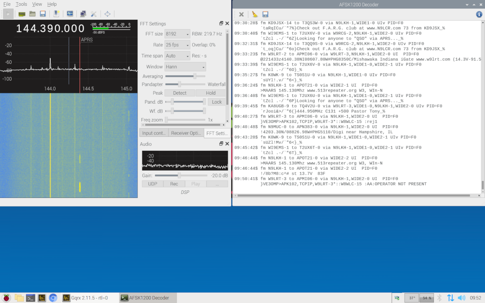Click the UDP button in Audio panel

click(152, 184)
